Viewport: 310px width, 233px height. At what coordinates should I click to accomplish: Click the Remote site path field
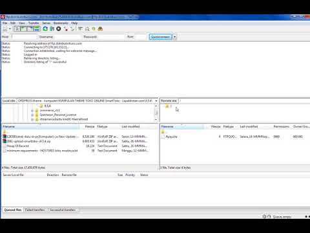(x=244, y=101)
